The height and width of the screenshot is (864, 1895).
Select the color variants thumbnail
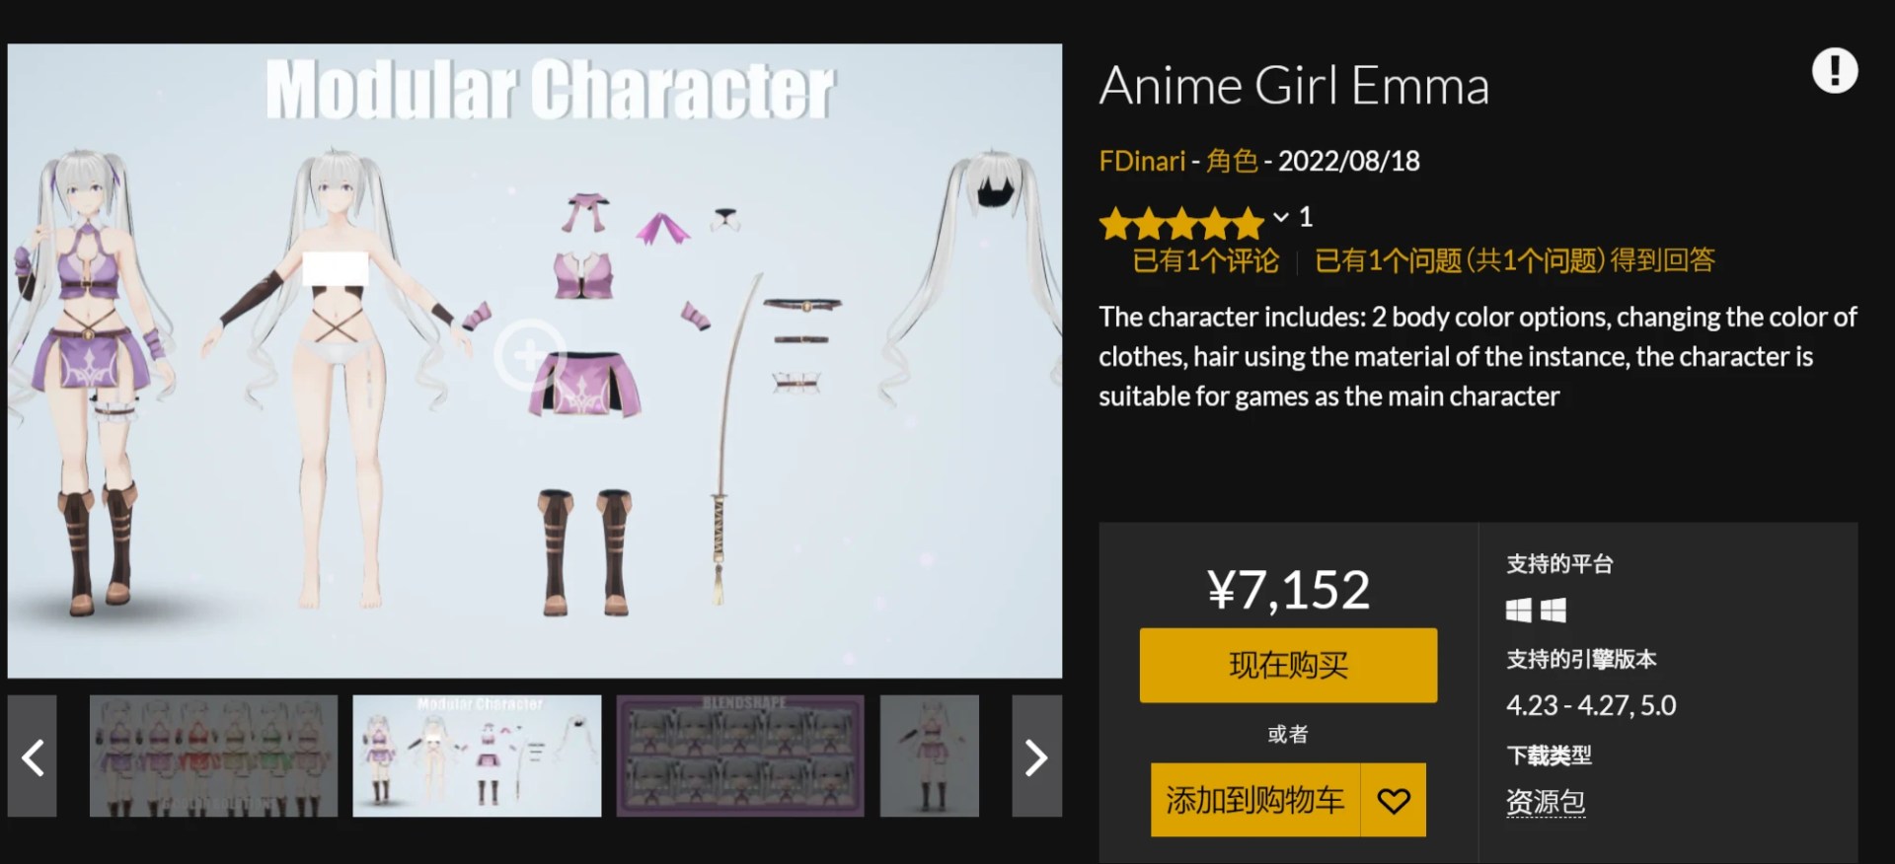(213, 756)
